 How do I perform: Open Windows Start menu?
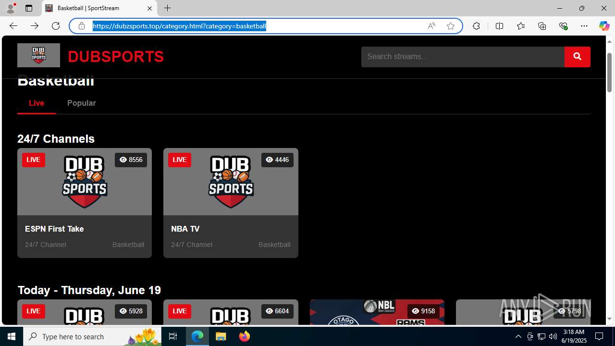(12, 336)
